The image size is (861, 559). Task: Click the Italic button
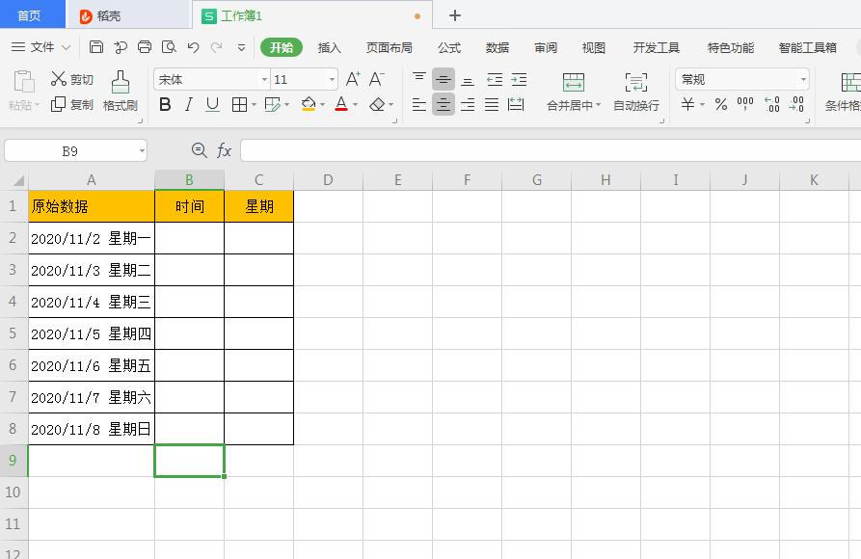coord(187,104)
